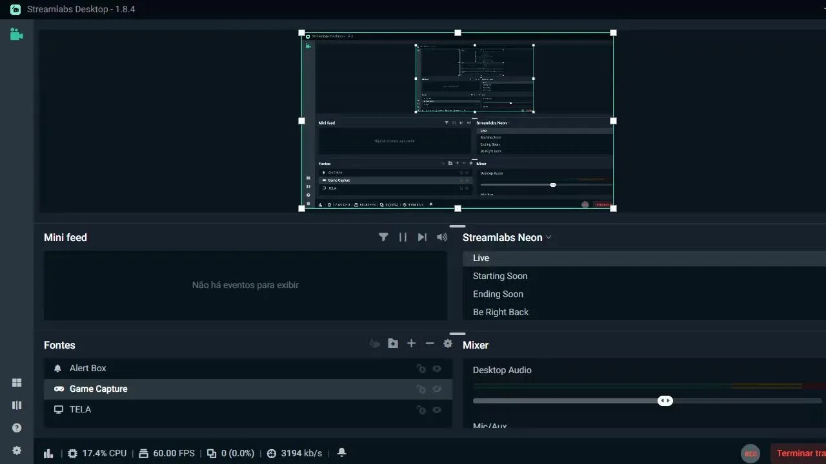Click the Mini feed panel title
This screenshot has width=826, height=464.
[x=65, y=237]
